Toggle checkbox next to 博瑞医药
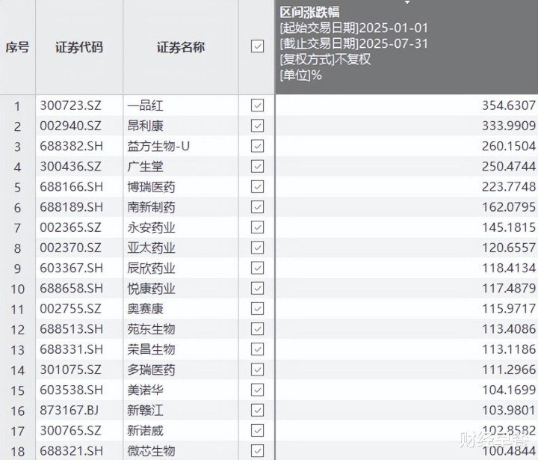The width and height of the screenshot is (538, 460). [x=257, y=186]
